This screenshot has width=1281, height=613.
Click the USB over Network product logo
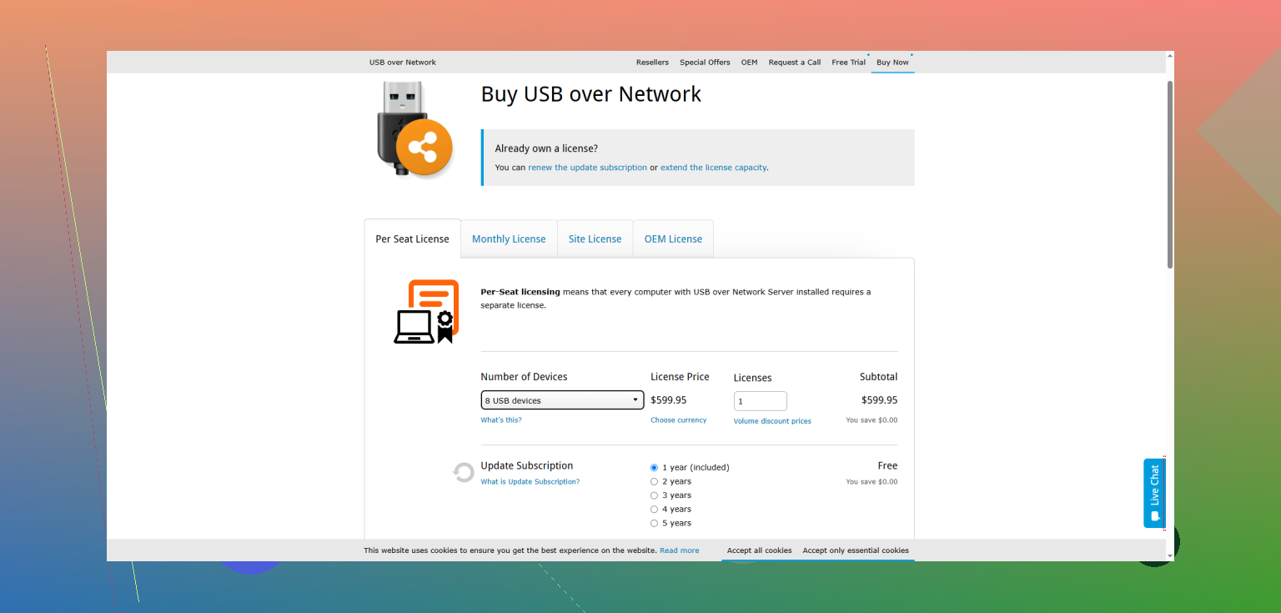click(x=414, y=130)
